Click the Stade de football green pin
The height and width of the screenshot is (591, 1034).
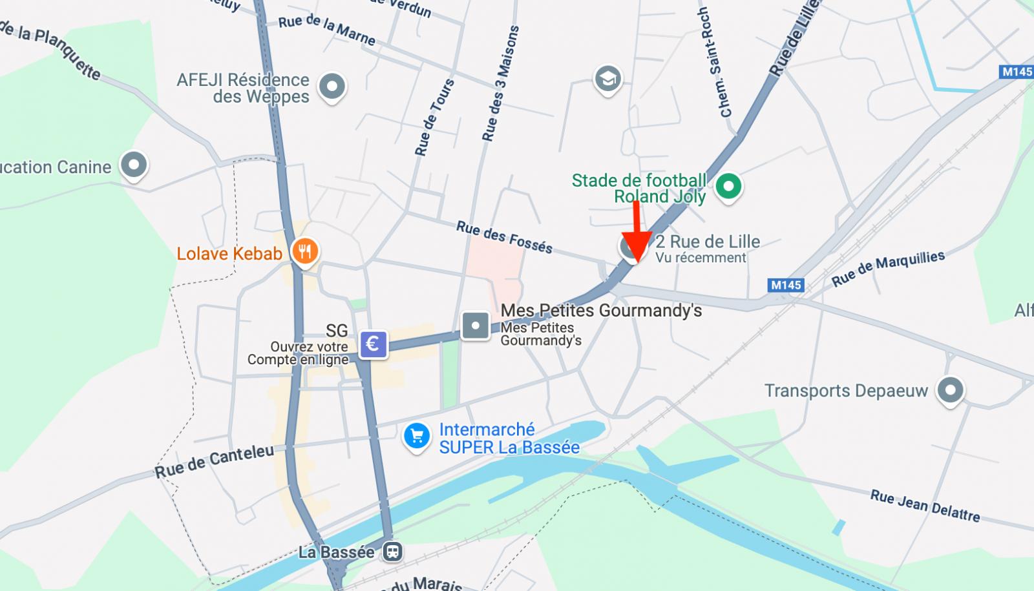click(728, 187)
